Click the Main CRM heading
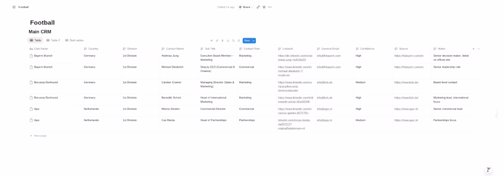The width and height of the screenshot is (504, 176). 40,32
